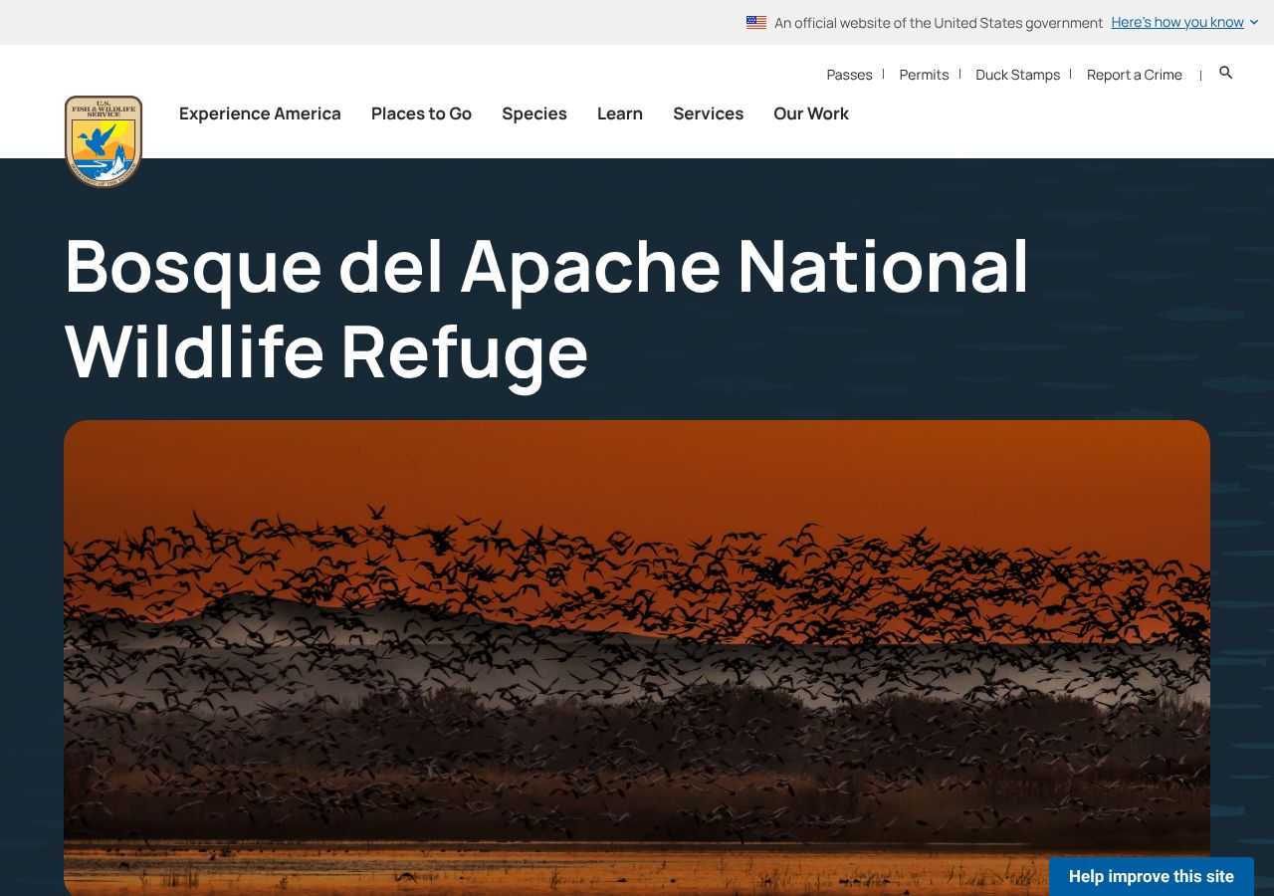Open the Report a Crime link
Image resolution: width=1274 pixels, height=896 pixels.
tap(1135, 75)
